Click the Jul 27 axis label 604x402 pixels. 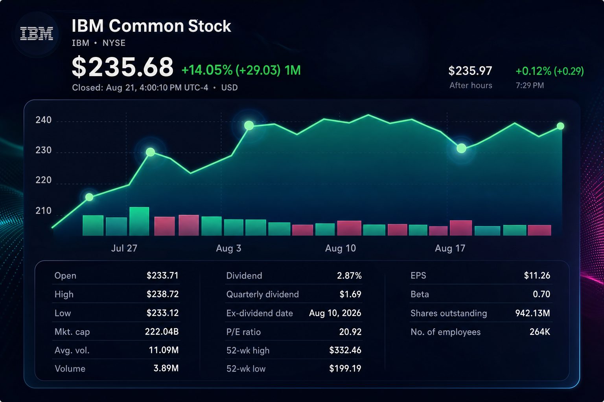point(124,248)
